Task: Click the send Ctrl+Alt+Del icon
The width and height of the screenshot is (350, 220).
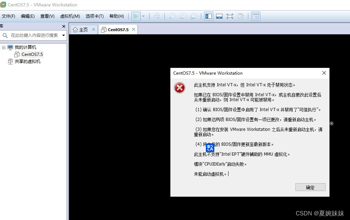Action: [157, 16]
